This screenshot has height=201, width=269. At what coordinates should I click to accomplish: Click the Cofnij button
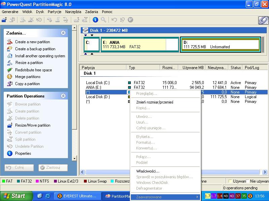click(19, 168)
